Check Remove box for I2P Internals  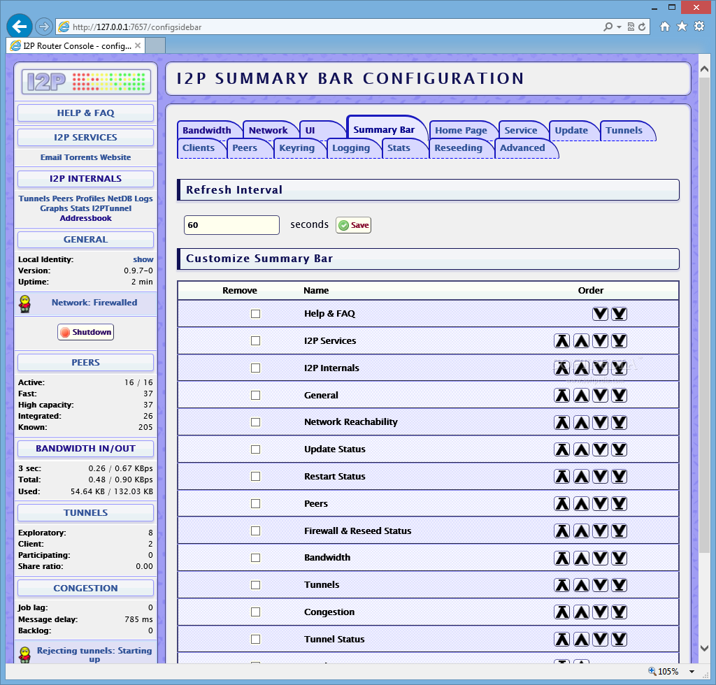pyautogui.click(x=256, y=368)
